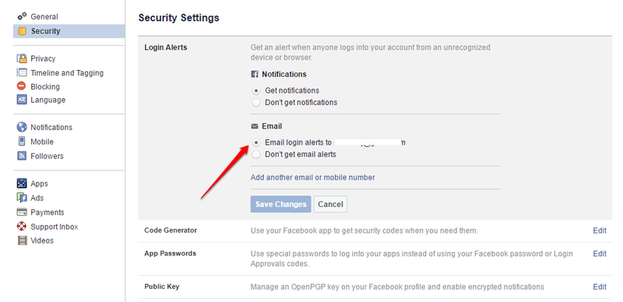
Task: Click Public Key row label
Action: coord(162,286)
